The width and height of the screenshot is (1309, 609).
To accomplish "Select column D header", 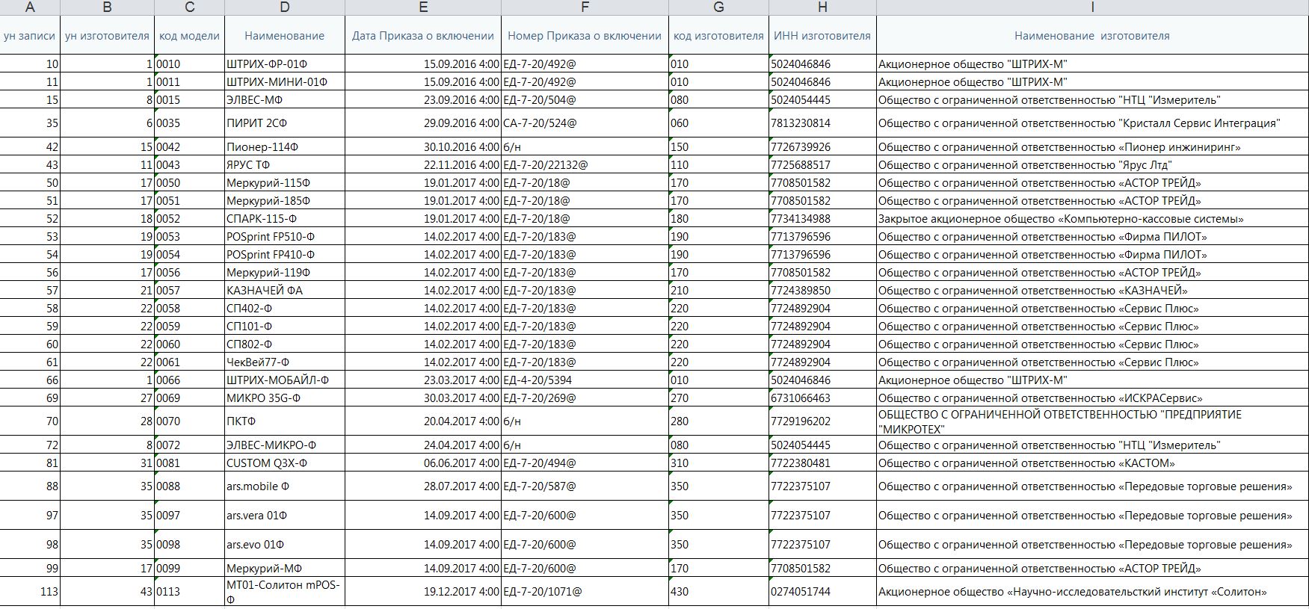I will [285, 7].
